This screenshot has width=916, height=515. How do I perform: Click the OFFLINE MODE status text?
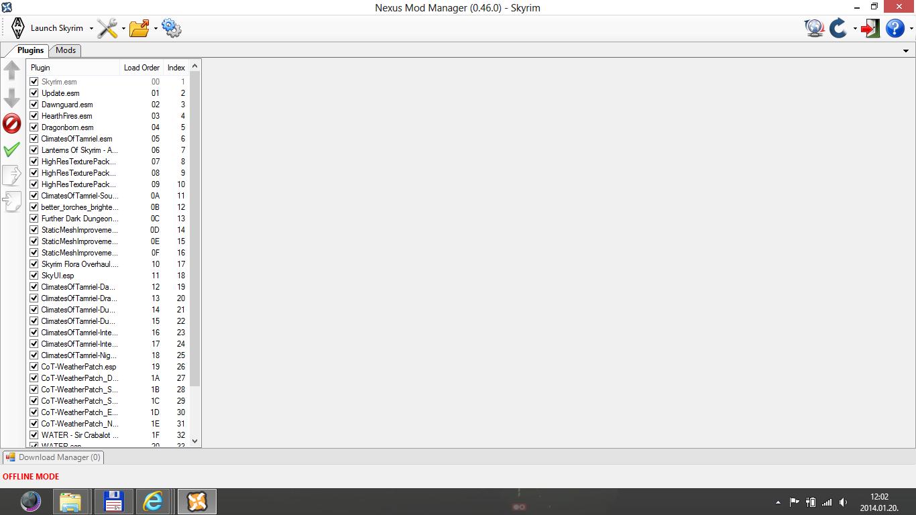31,477
